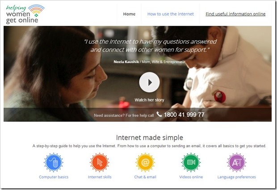
Task: Follow the Computer basics text link
Action: tap(54, 177)
